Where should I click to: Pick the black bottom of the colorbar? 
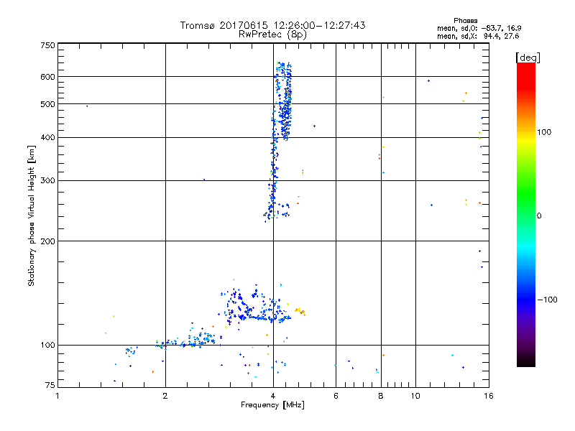click(525, 363)
